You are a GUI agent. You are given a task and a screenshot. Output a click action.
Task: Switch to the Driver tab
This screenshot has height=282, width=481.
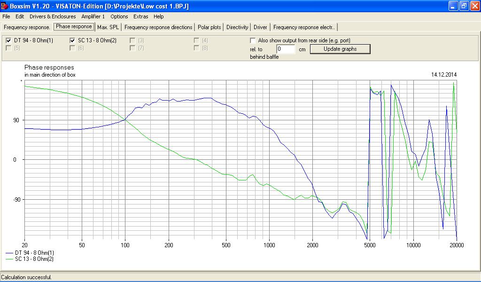pos(260,27)
